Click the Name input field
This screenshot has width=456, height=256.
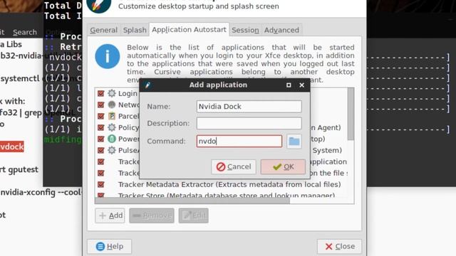tap(249, 107)
